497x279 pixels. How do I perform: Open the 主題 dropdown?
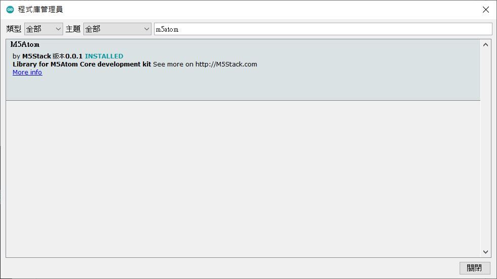coord(117,29)
